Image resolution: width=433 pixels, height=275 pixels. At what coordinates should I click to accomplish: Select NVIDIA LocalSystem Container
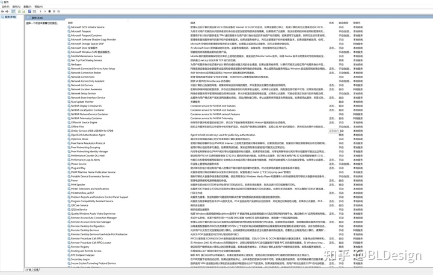(88, 110)
